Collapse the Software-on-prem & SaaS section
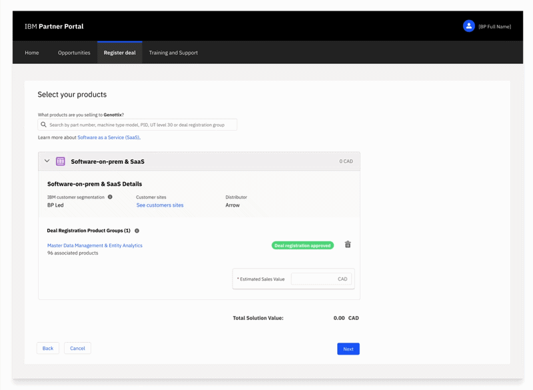This screenshot has height=390, width=533. 47,161
